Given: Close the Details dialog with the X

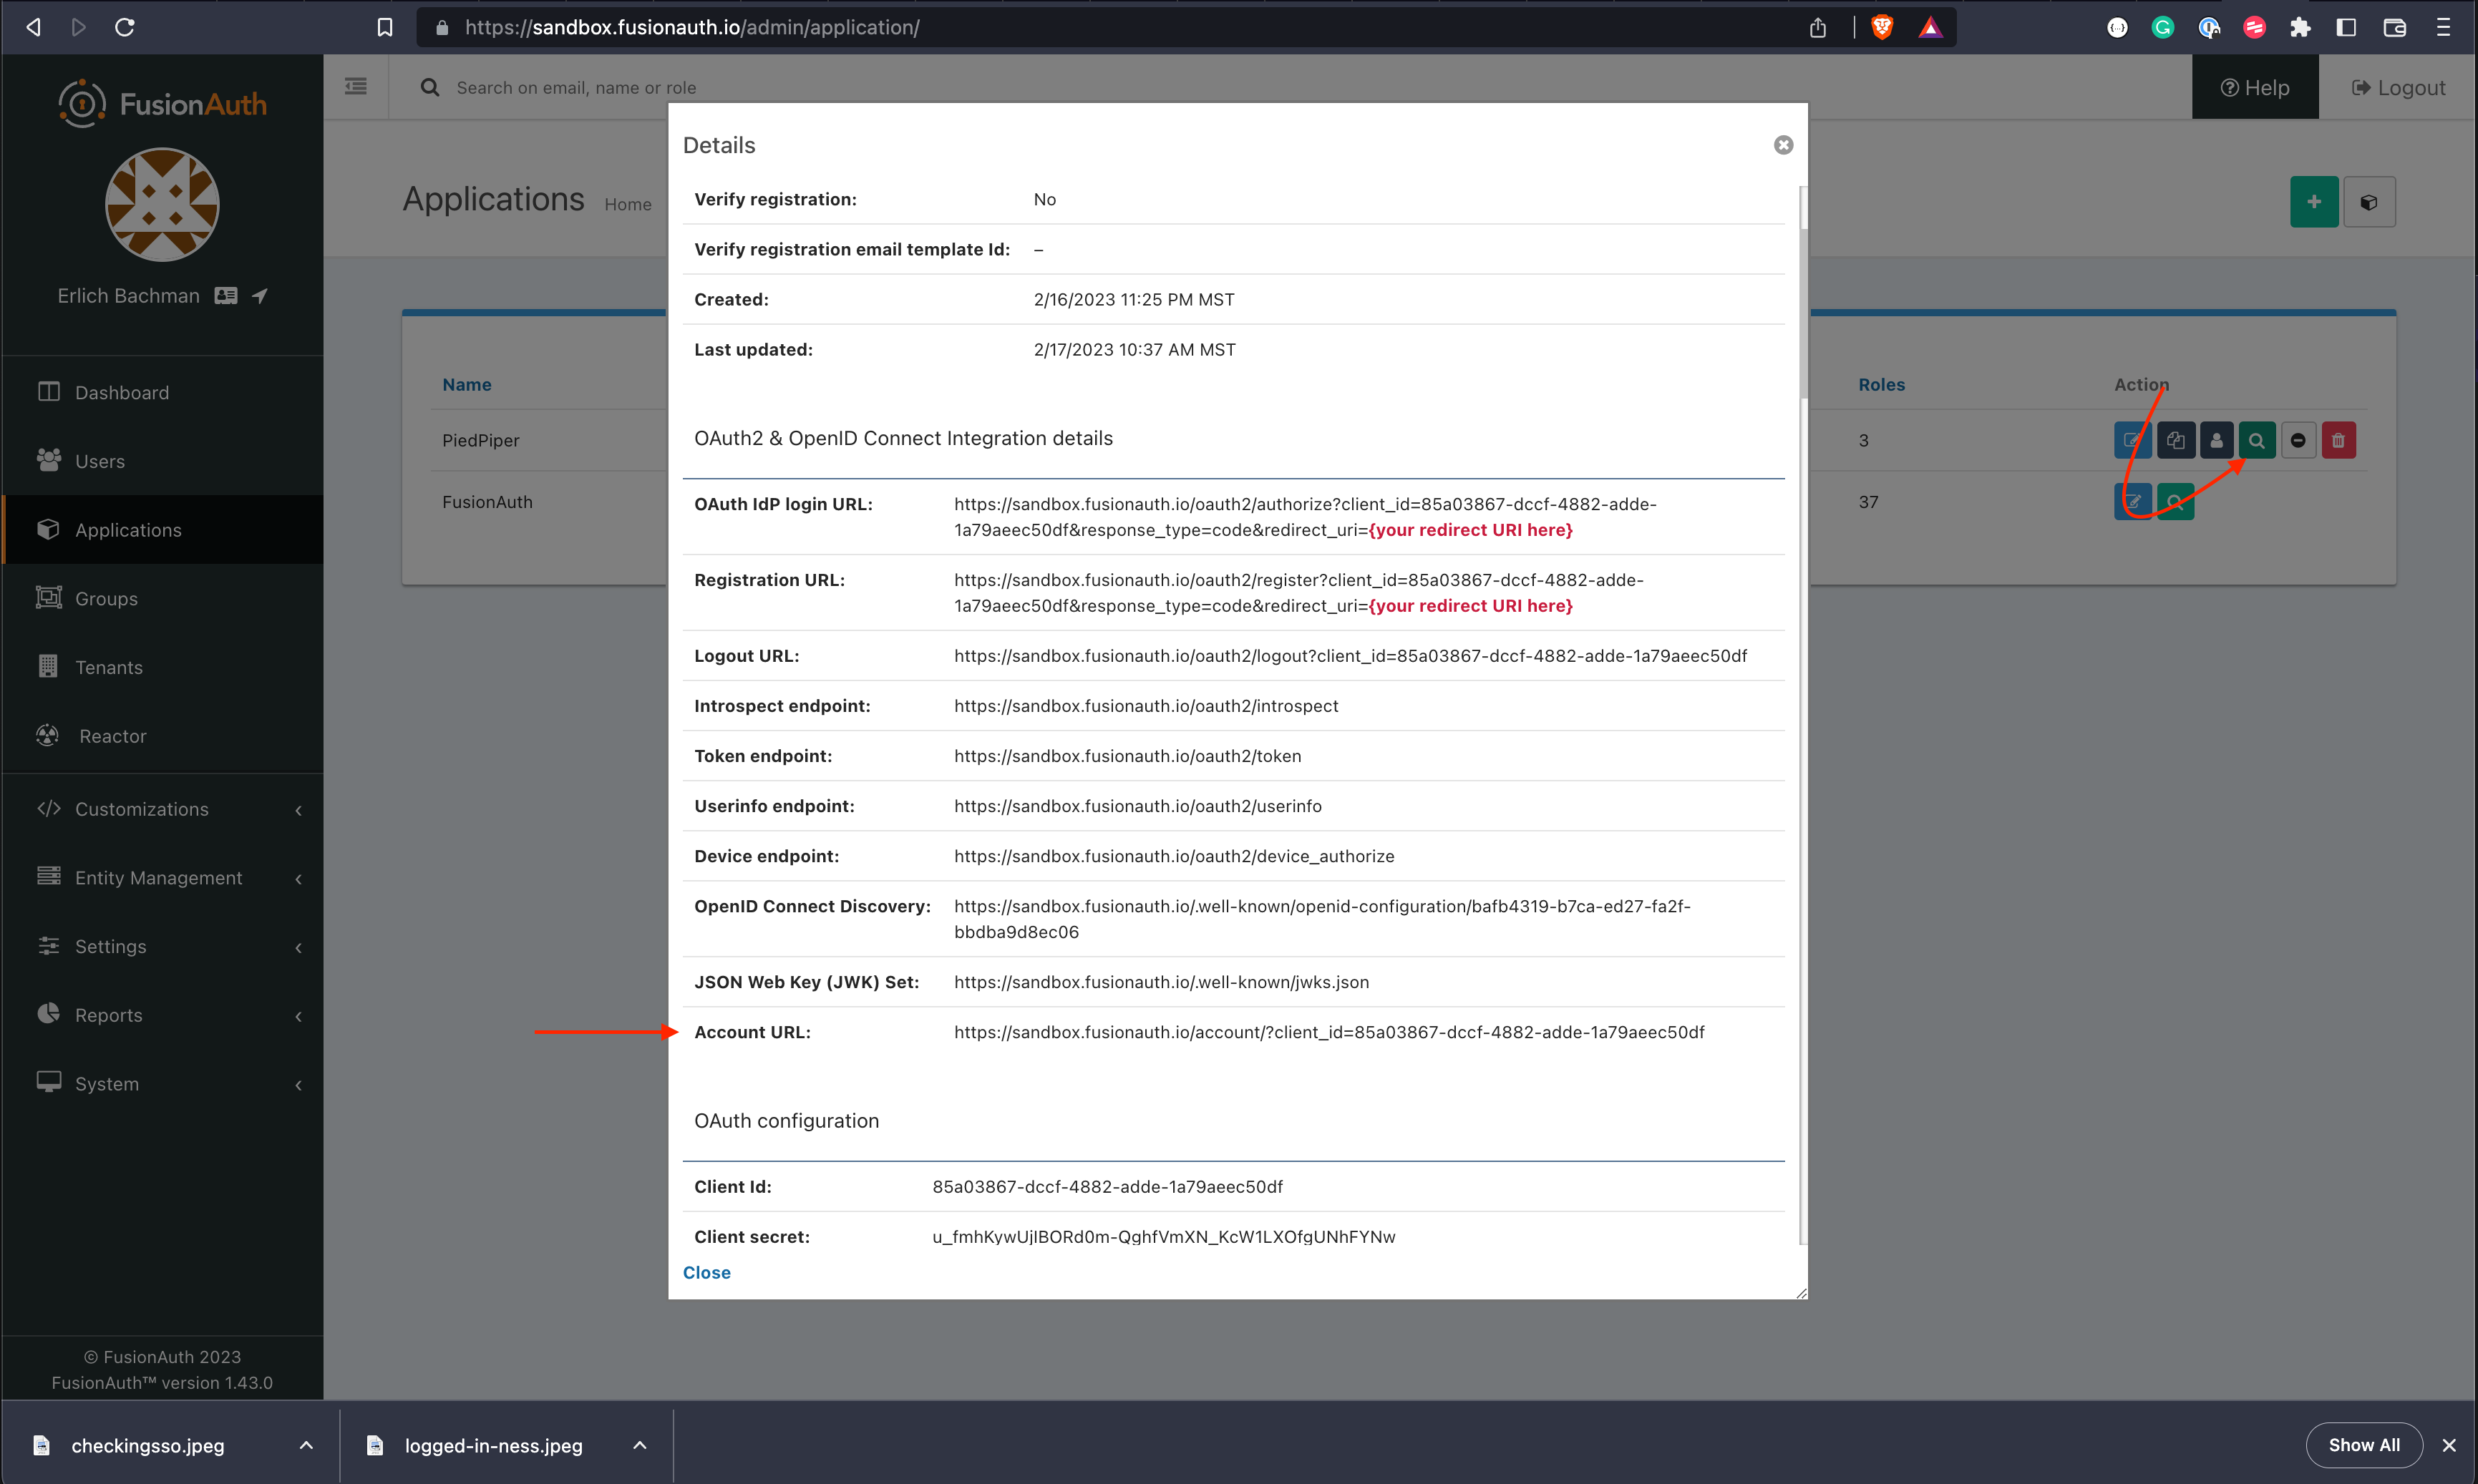Looking at the screenshot, I should tap(1783, 145).
